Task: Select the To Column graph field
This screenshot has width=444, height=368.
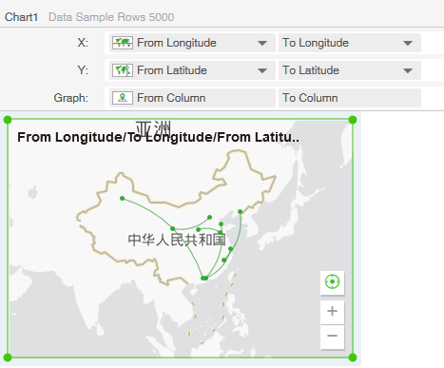Action: click(x=350, y=98)
